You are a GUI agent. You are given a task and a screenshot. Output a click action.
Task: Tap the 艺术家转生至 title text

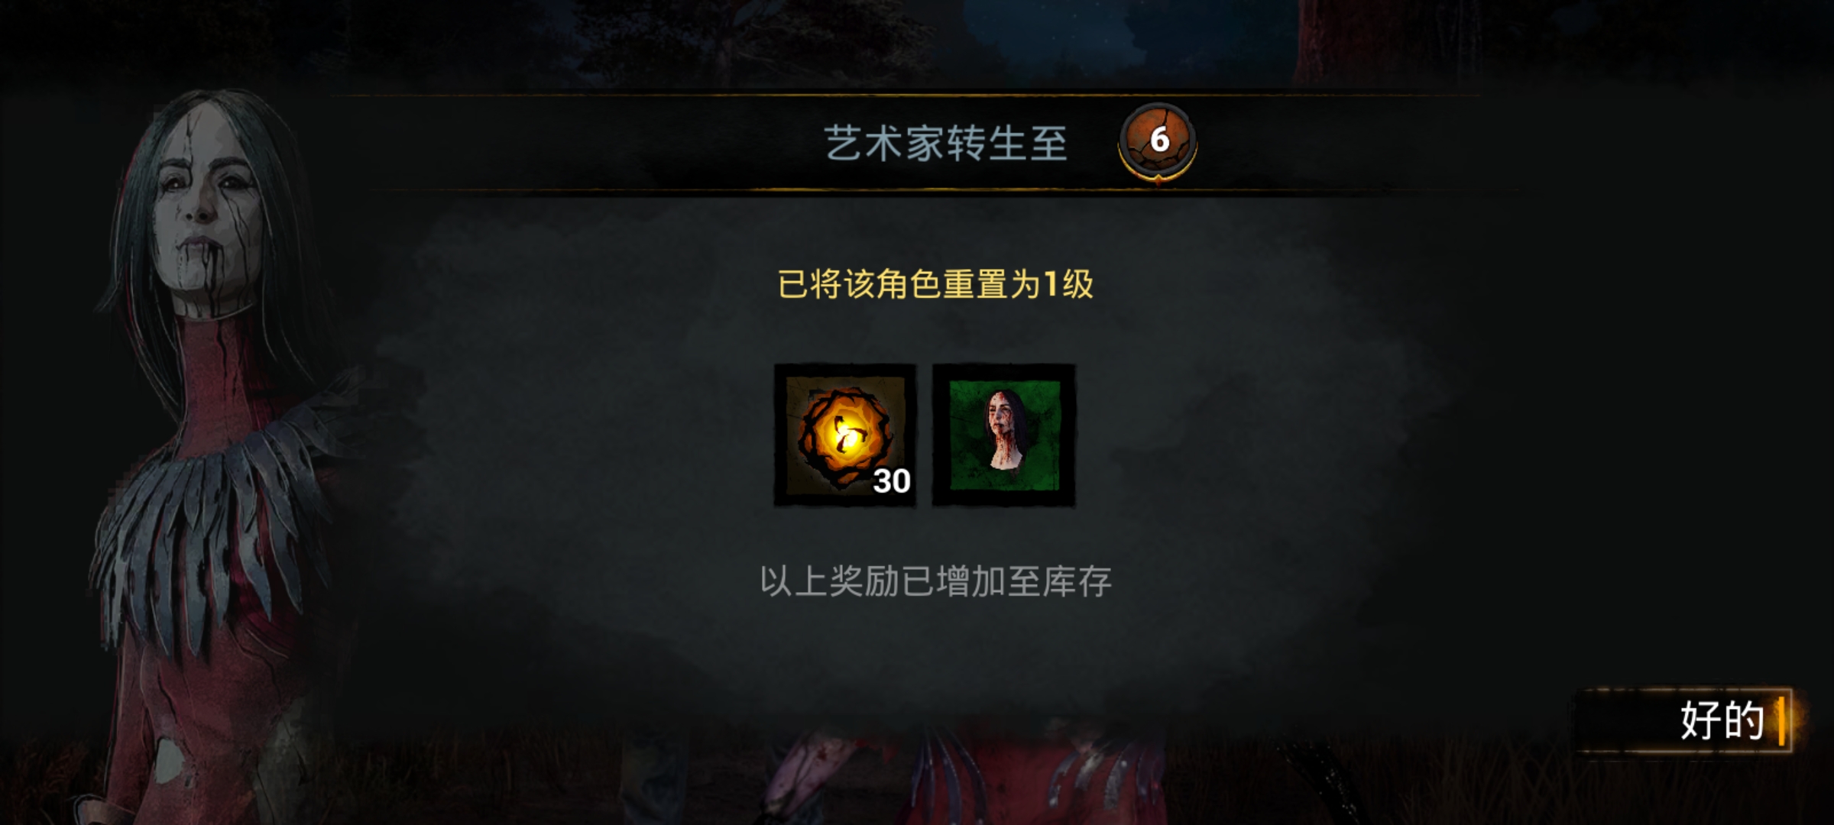click(x=946, y=144)
